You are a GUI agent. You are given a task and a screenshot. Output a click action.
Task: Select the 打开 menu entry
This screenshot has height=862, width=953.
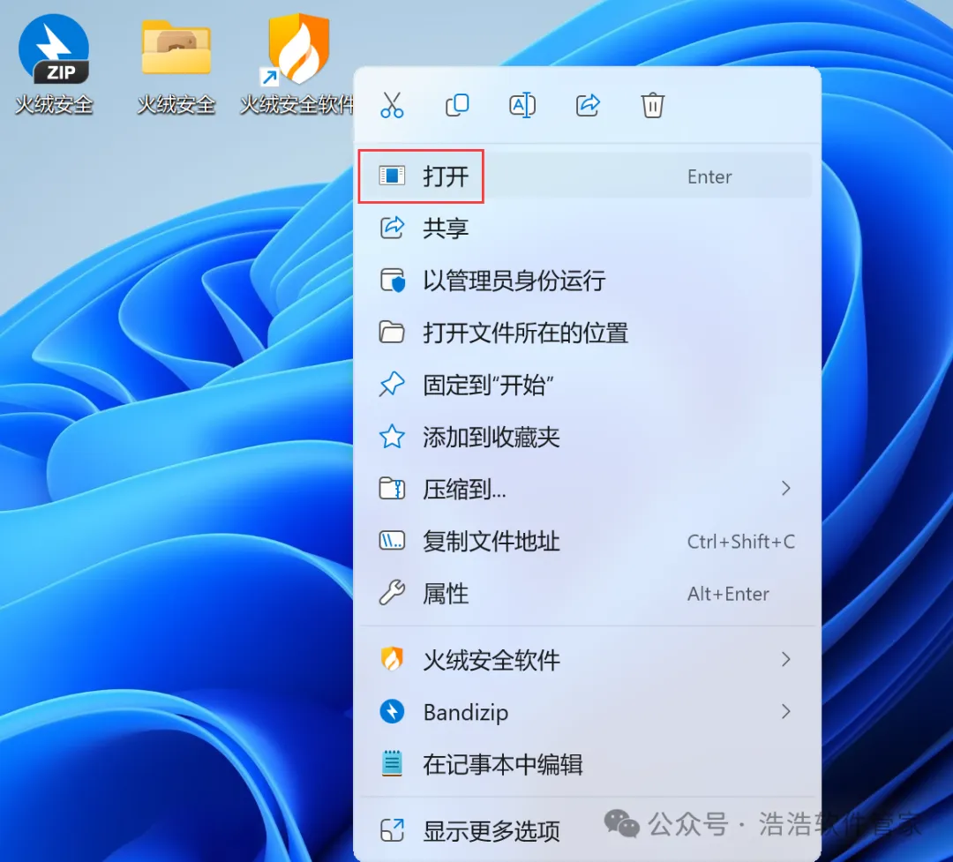click(x=587, y=176)
